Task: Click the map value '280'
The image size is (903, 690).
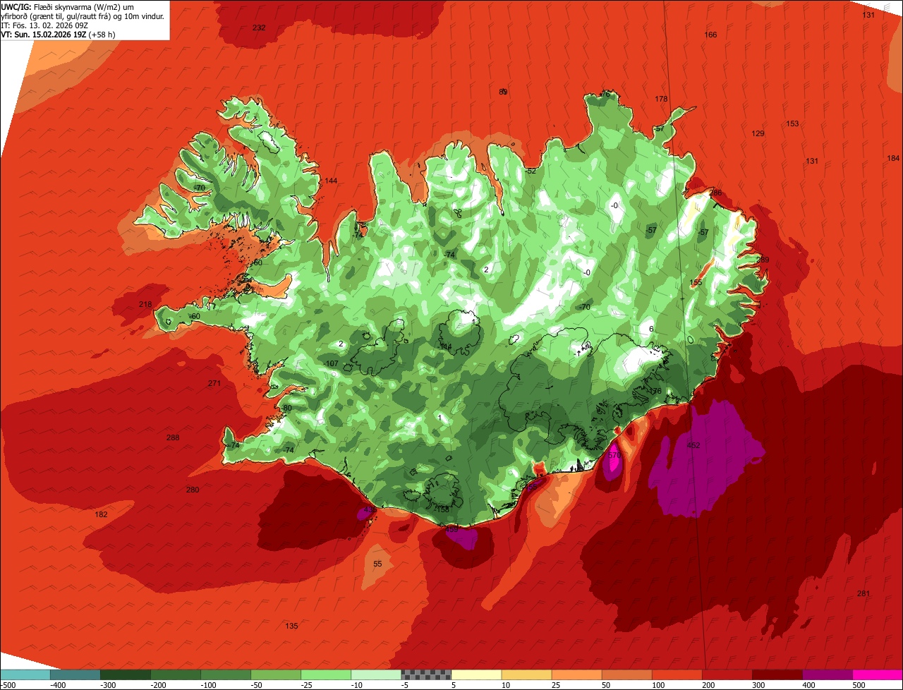Action: coord(193,490)
